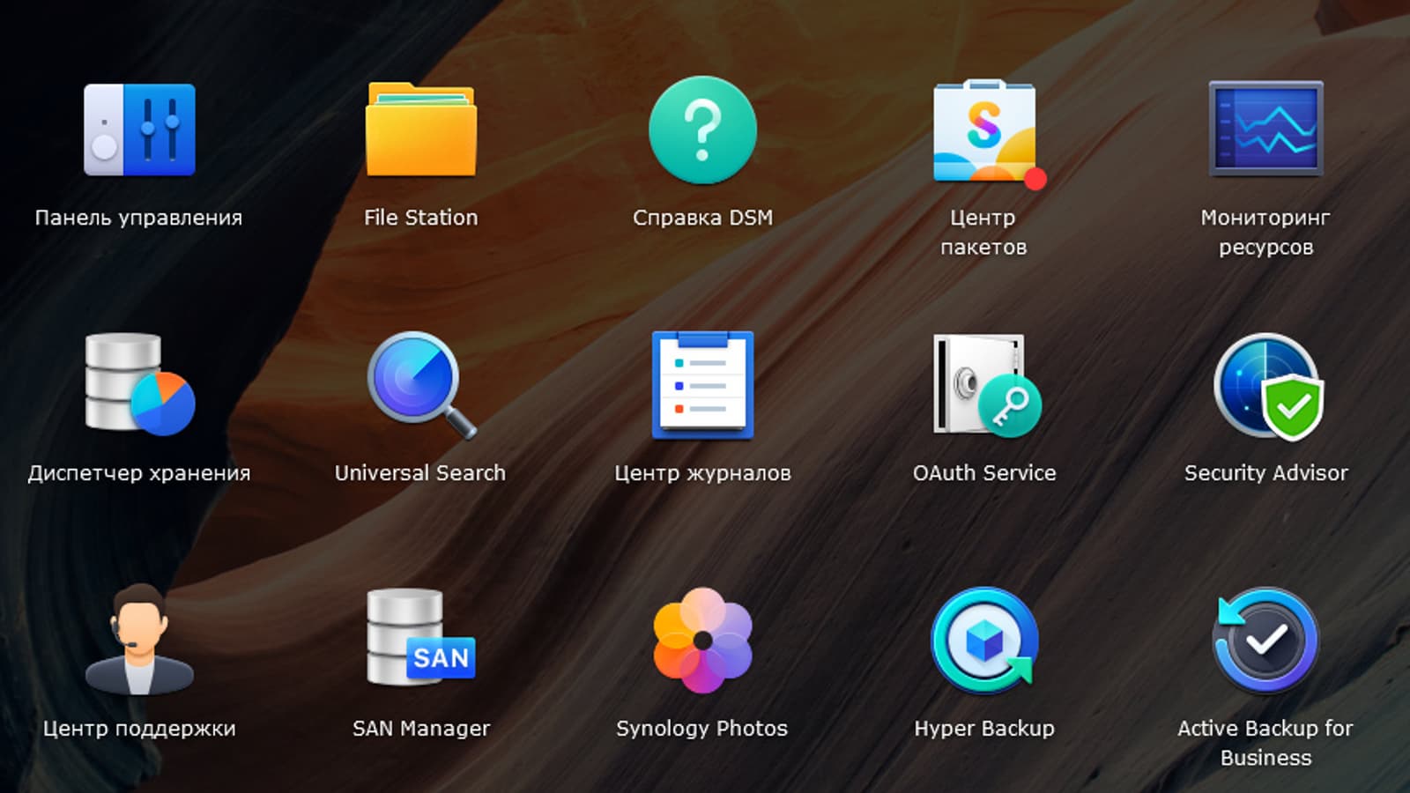This screenshot has width=1410, height=793.
Task: Open Диспетчер хранения storage manager icon
Action: tap(139, 383)
